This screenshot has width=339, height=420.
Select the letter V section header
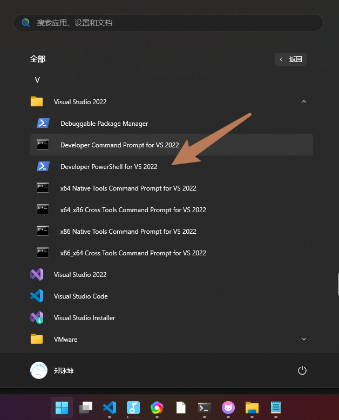click(37, 80)
